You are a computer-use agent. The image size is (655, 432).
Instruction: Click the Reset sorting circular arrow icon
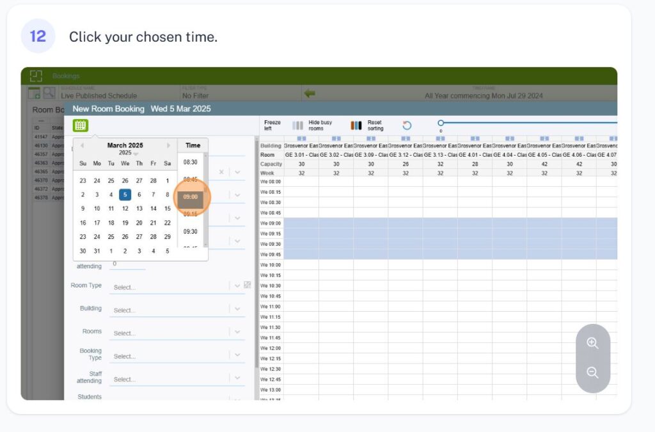(x=407, y=125)
